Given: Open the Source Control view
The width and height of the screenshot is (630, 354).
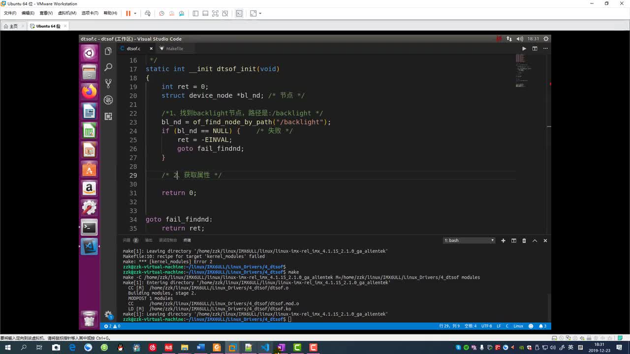Looking at the screenshot, I should tap(108, 84).
